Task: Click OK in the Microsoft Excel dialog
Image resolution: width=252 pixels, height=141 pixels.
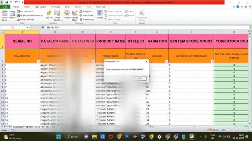Action: pyautogui.click(x=139, y=78)
